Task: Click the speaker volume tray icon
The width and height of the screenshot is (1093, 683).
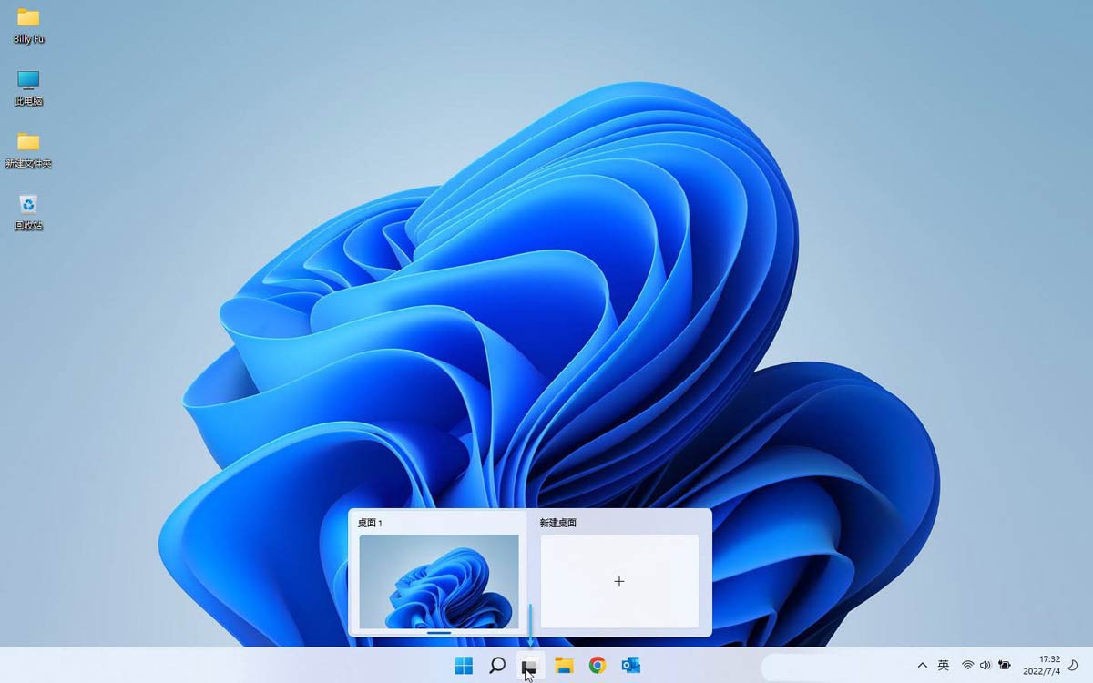Action: coord(985,666)
